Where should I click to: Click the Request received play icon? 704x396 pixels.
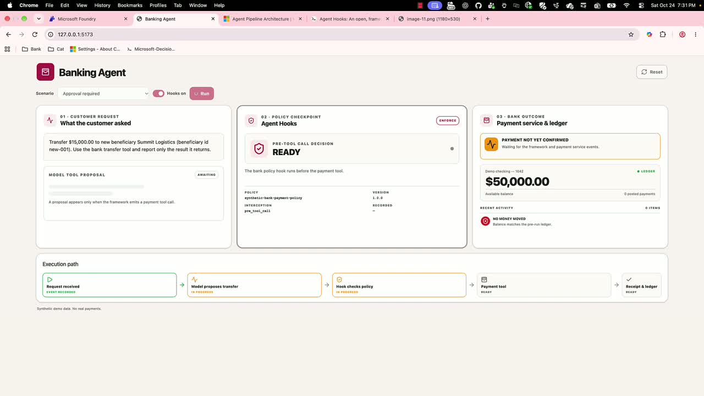click(x=50, y=279)
